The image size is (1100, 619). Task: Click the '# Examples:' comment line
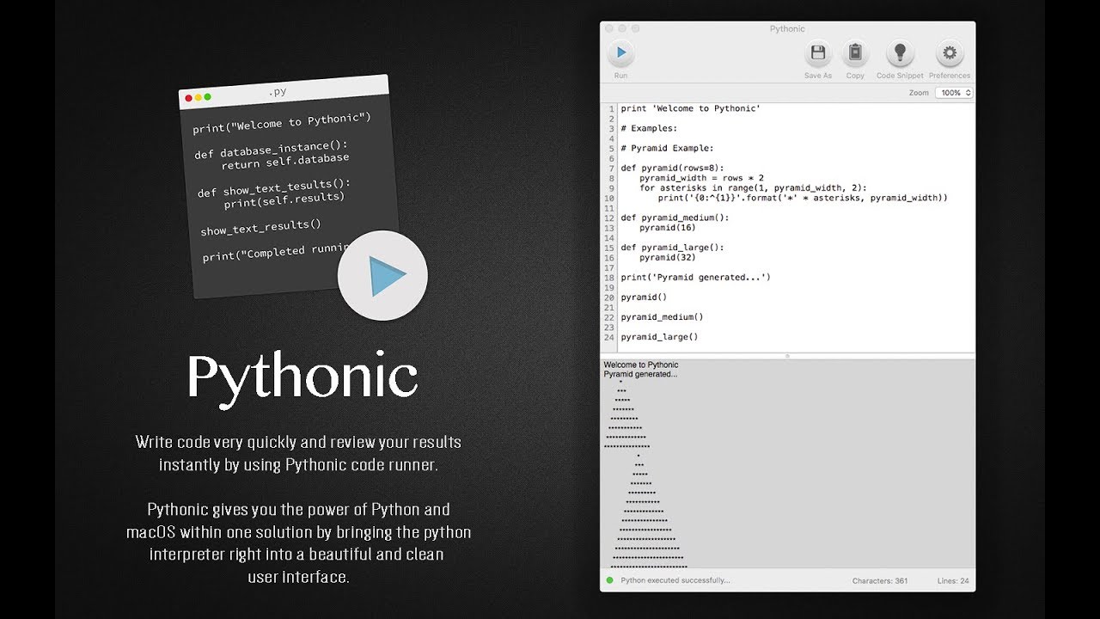click(x=649, y=128)
